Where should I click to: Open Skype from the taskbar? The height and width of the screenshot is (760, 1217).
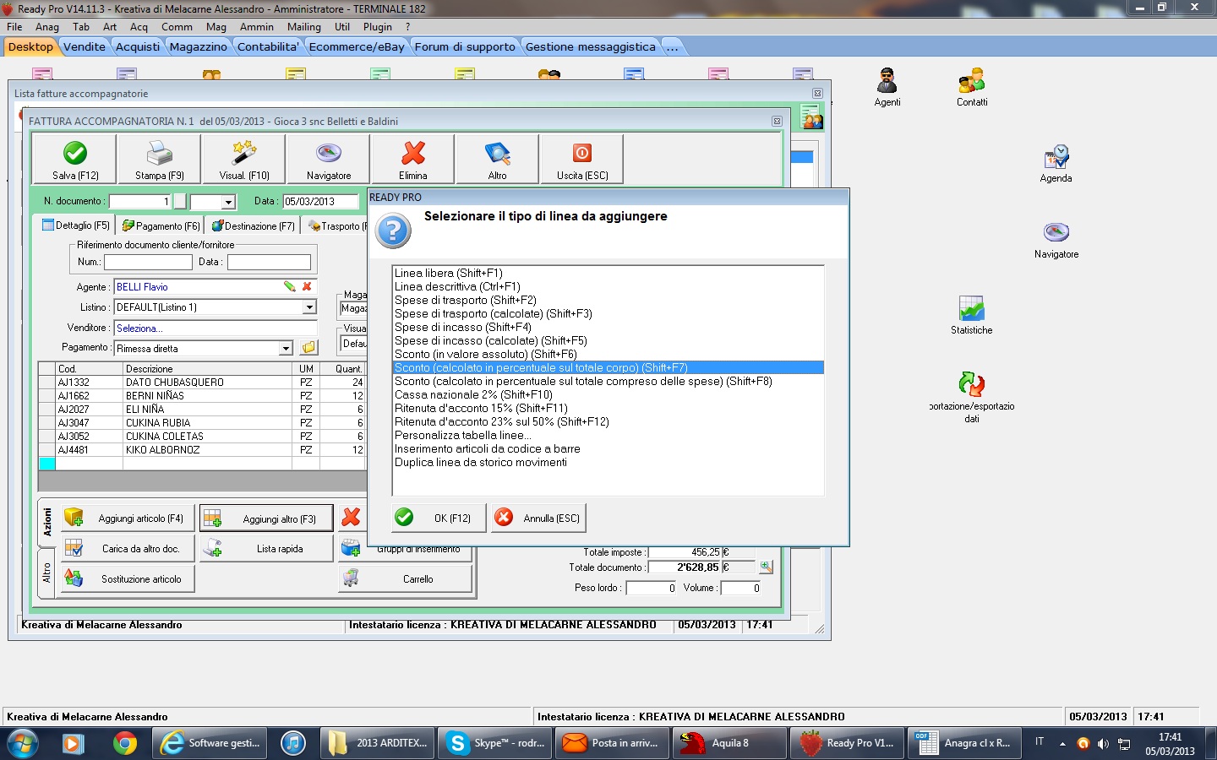click(495, 743)
